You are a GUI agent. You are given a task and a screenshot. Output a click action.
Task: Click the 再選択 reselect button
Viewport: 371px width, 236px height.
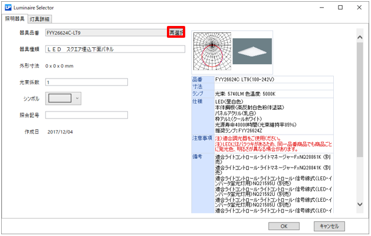pyautogui.click(x=176, y=32)
